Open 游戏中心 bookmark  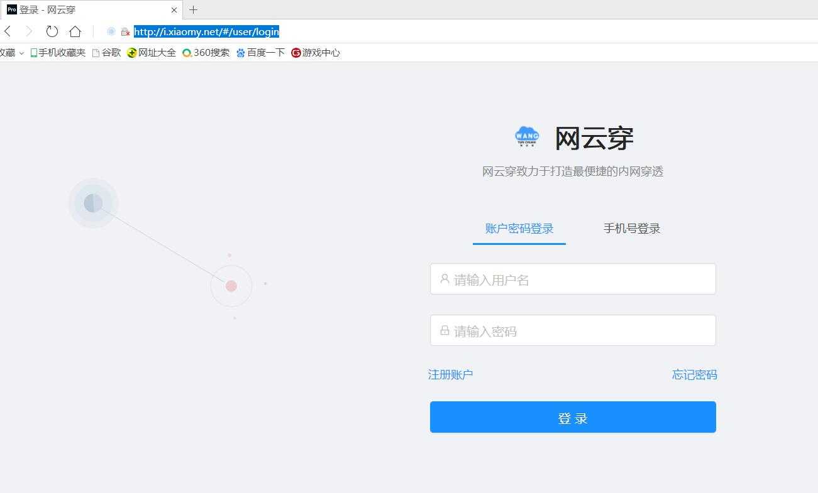point(316,53)
